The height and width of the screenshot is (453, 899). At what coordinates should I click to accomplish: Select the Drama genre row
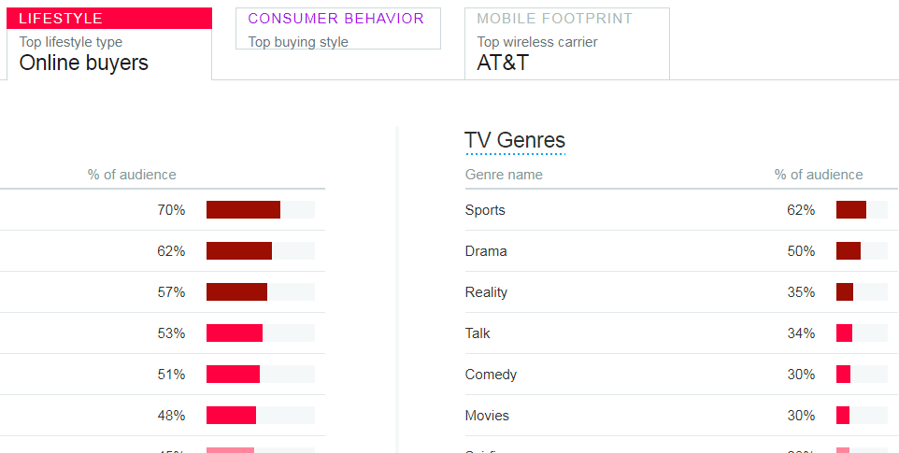pos(681,251)
